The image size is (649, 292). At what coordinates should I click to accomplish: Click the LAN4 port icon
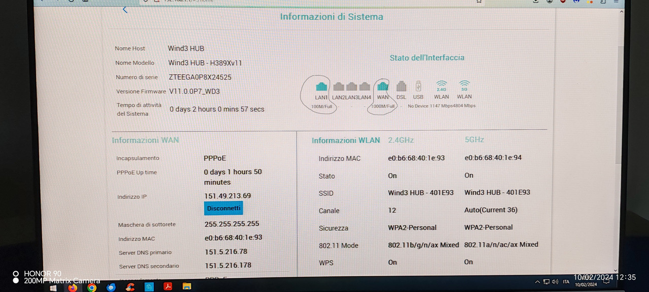tap(365, 87)
